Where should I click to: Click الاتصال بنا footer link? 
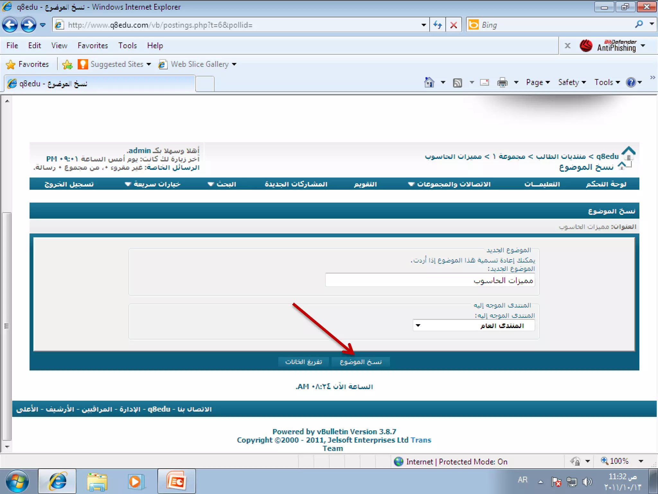(194, 409)
